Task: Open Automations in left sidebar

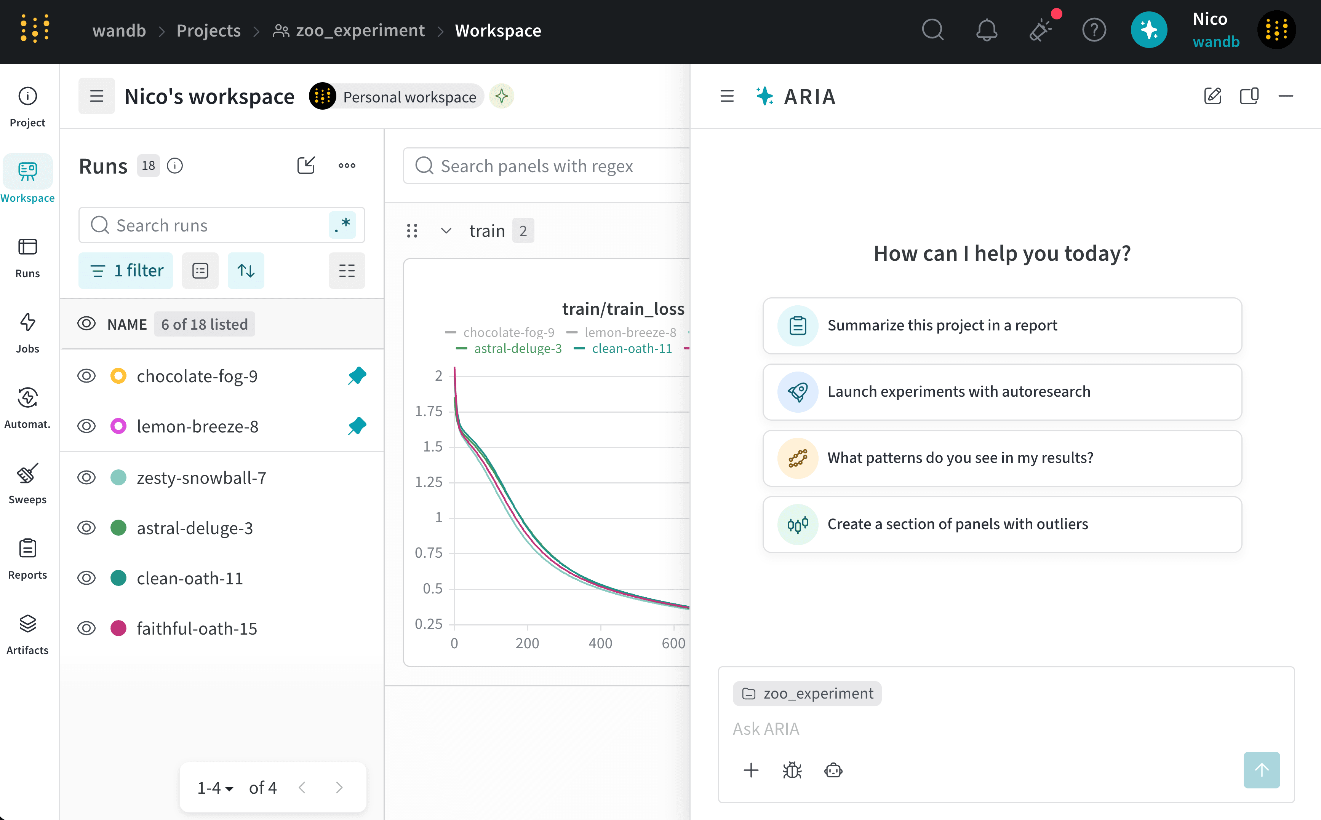Action: pos(28,408)
